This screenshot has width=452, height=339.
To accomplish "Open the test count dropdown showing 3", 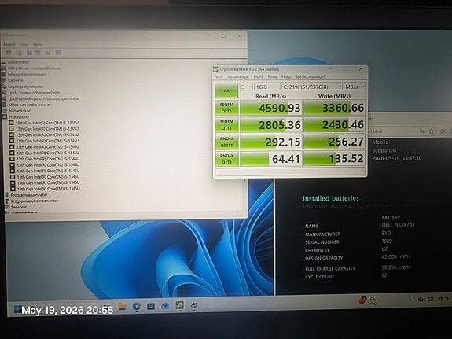I will [x=247, y=87].
